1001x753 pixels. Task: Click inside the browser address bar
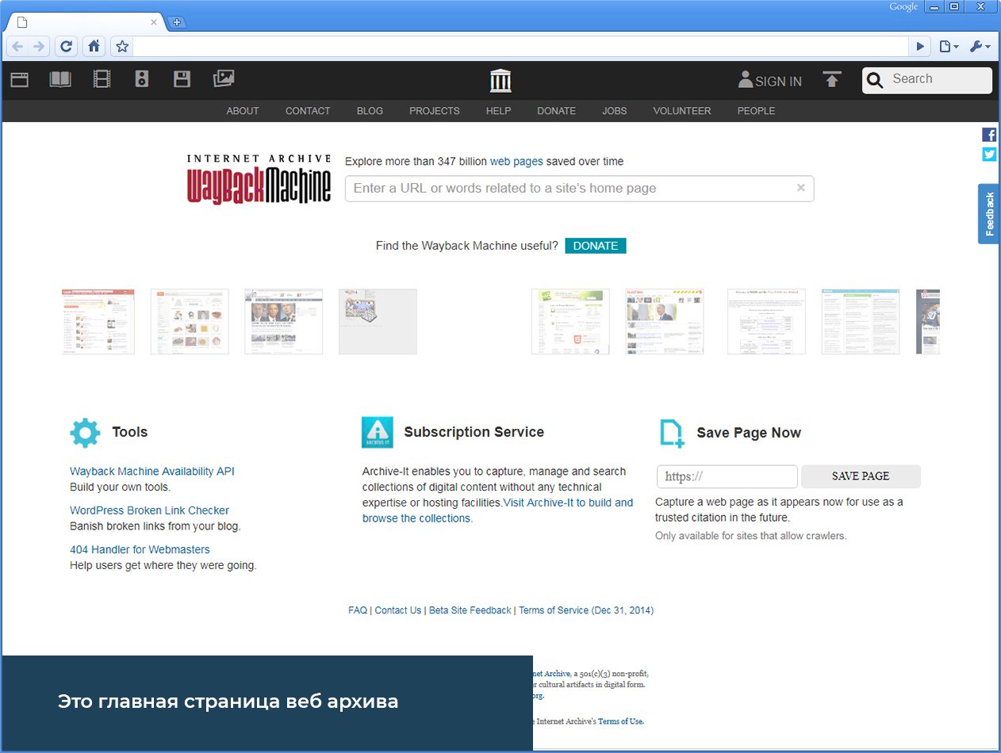tap(520, 47)
